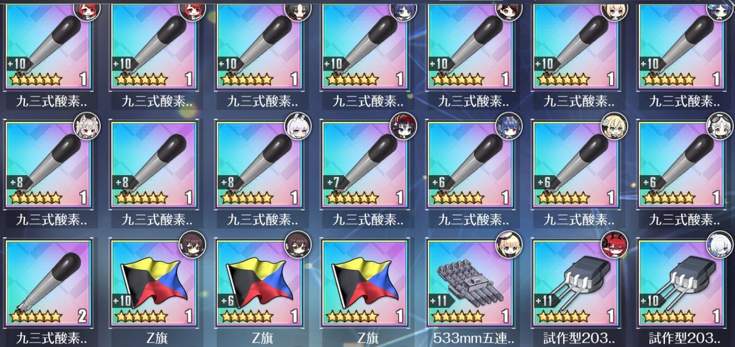Select the +7 九三式酸素 torpedo

point(365,165)
